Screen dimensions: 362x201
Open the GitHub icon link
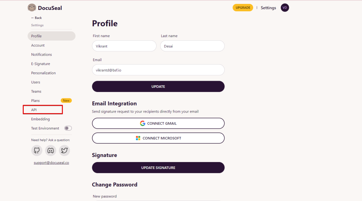[x=37, y=150]
